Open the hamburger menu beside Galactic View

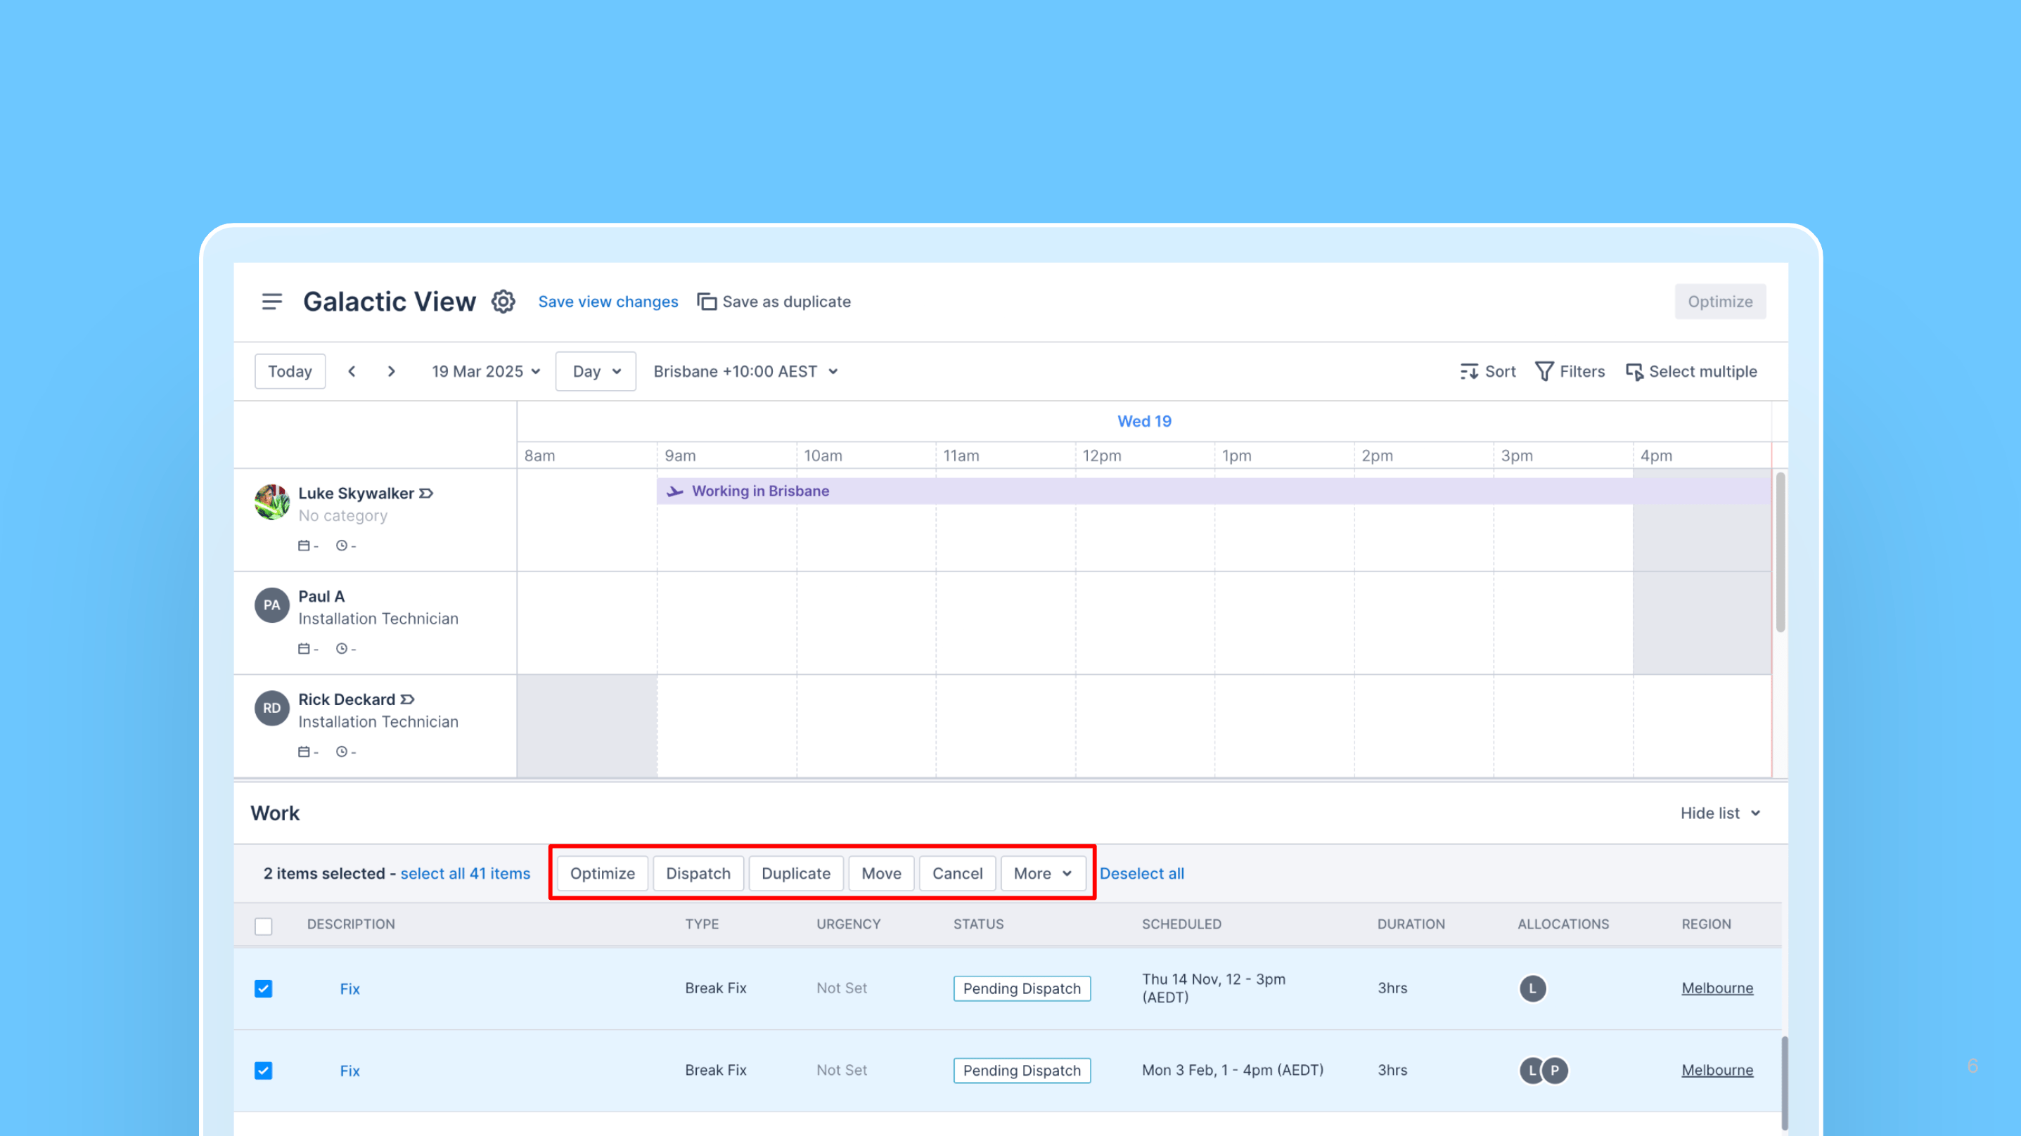(271, 302)
